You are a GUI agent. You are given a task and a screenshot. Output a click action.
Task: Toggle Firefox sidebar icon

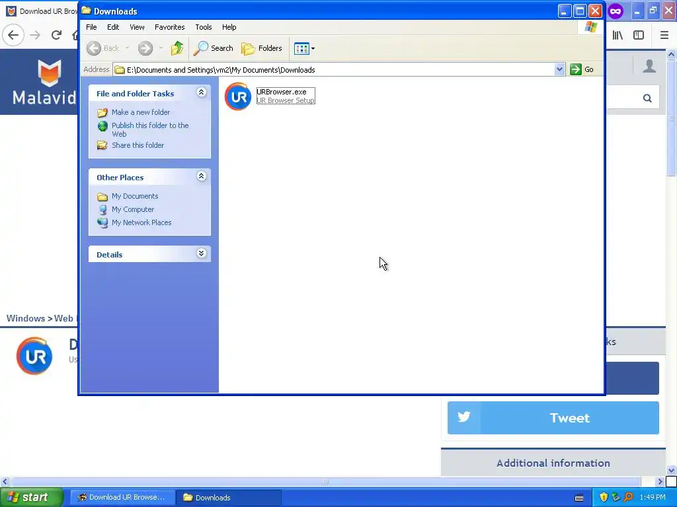(x=639, y=35)
